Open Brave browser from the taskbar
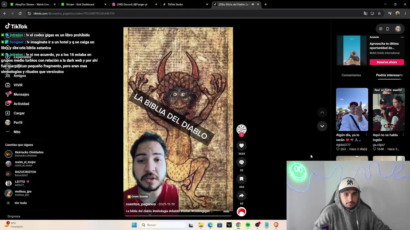 click(x=276, y=225)
